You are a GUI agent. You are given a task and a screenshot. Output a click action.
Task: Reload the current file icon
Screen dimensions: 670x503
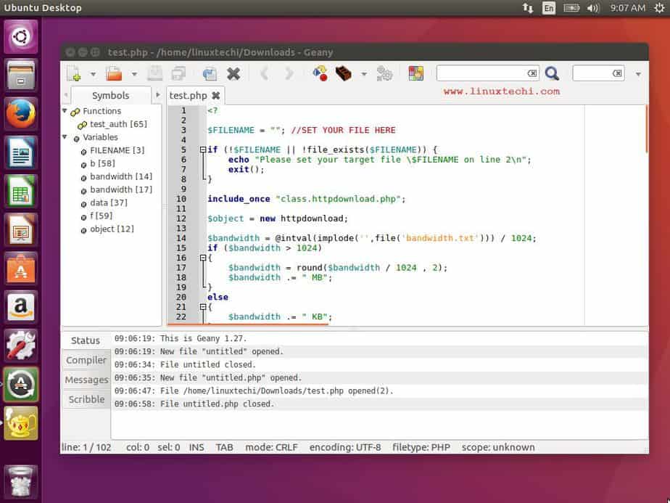coord(210,74)
